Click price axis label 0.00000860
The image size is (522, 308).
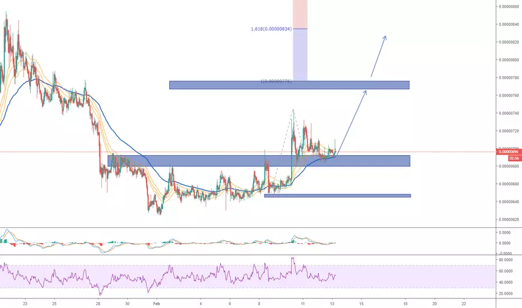click(x=509, y=6)
